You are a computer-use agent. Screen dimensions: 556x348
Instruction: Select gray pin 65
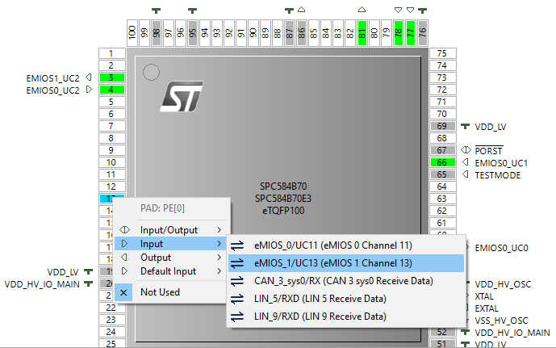click(442, 174)
